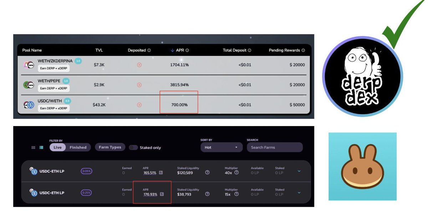Click the not-deposited icon in WETH/PEPE row
Viewport: 428px width, 219px height.
click(x=139, y=85)
